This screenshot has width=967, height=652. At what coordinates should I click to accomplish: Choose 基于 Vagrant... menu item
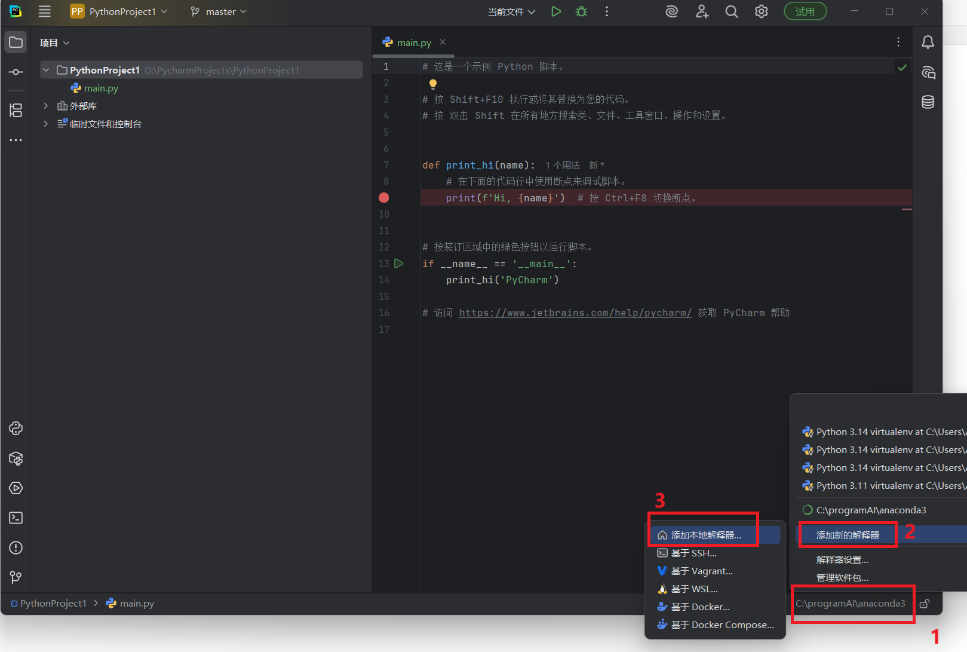pyautogui.click(x=714, y=571)
